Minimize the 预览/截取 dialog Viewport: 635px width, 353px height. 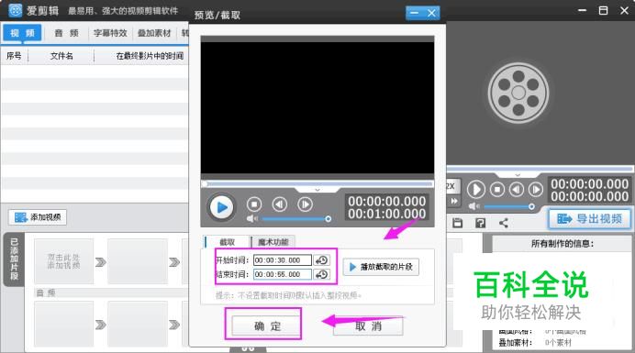tap(414, 13)
